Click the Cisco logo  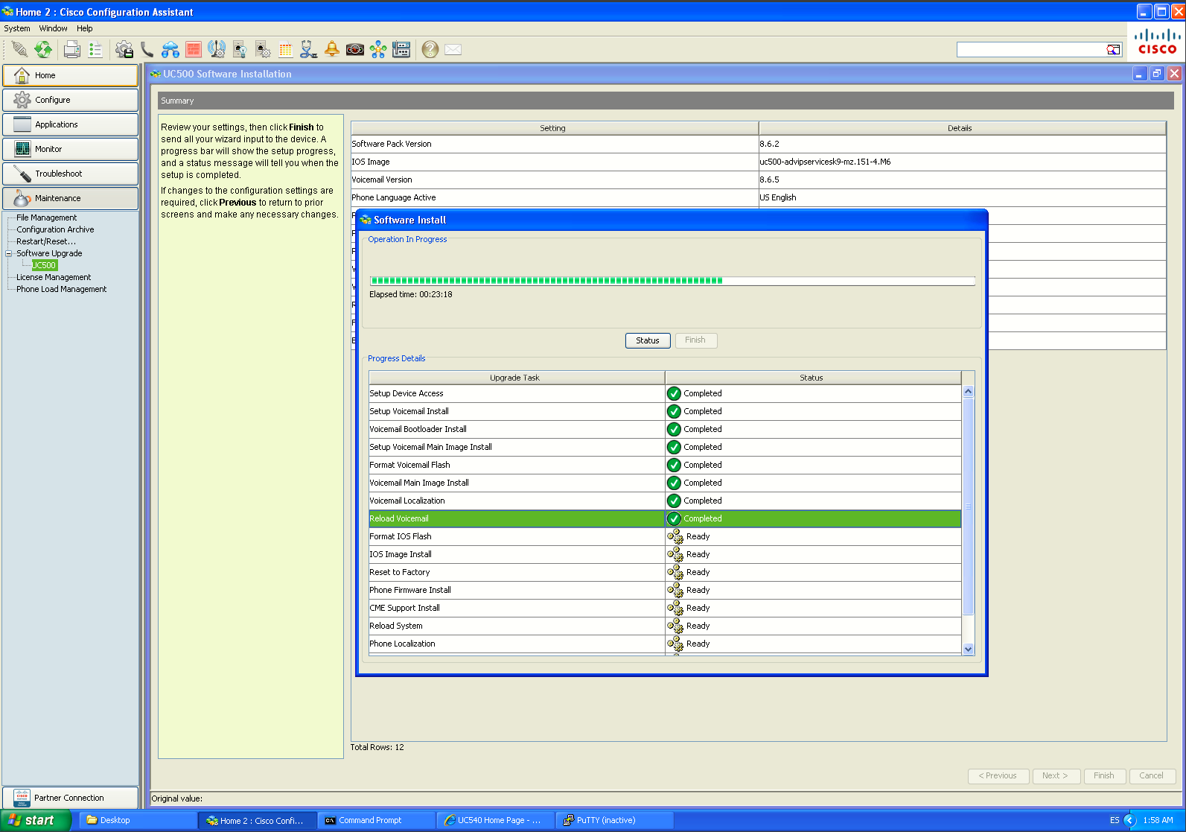pyautogui.click(x=1157, y=42)
